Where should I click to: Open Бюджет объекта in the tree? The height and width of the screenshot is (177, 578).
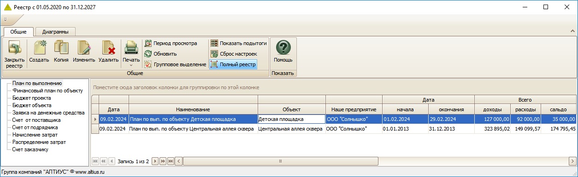click(x=31, y=105)
